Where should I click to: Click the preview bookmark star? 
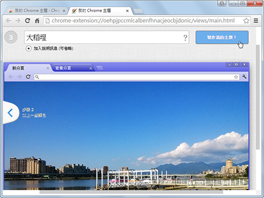(236, 77)
